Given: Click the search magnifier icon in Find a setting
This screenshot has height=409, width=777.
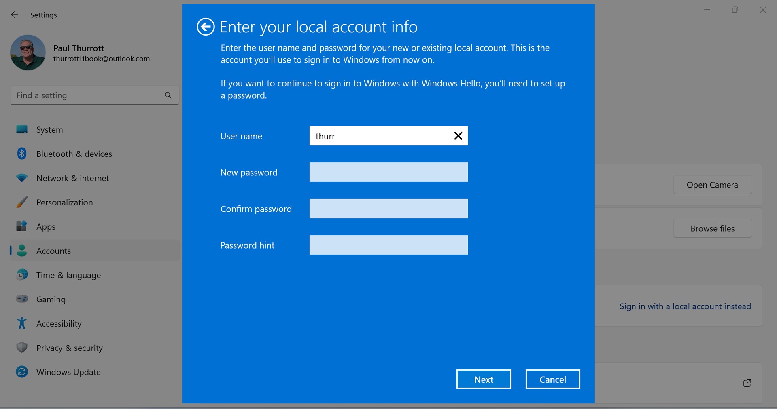Looking at the screenshot, I should [x=168, y=95].
